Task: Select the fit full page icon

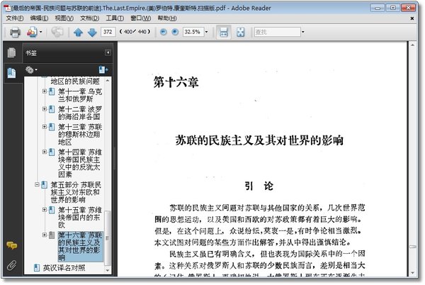Action: click(x=240, y=33)
